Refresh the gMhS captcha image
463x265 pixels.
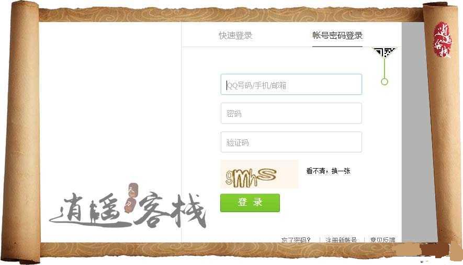(259, 174)
